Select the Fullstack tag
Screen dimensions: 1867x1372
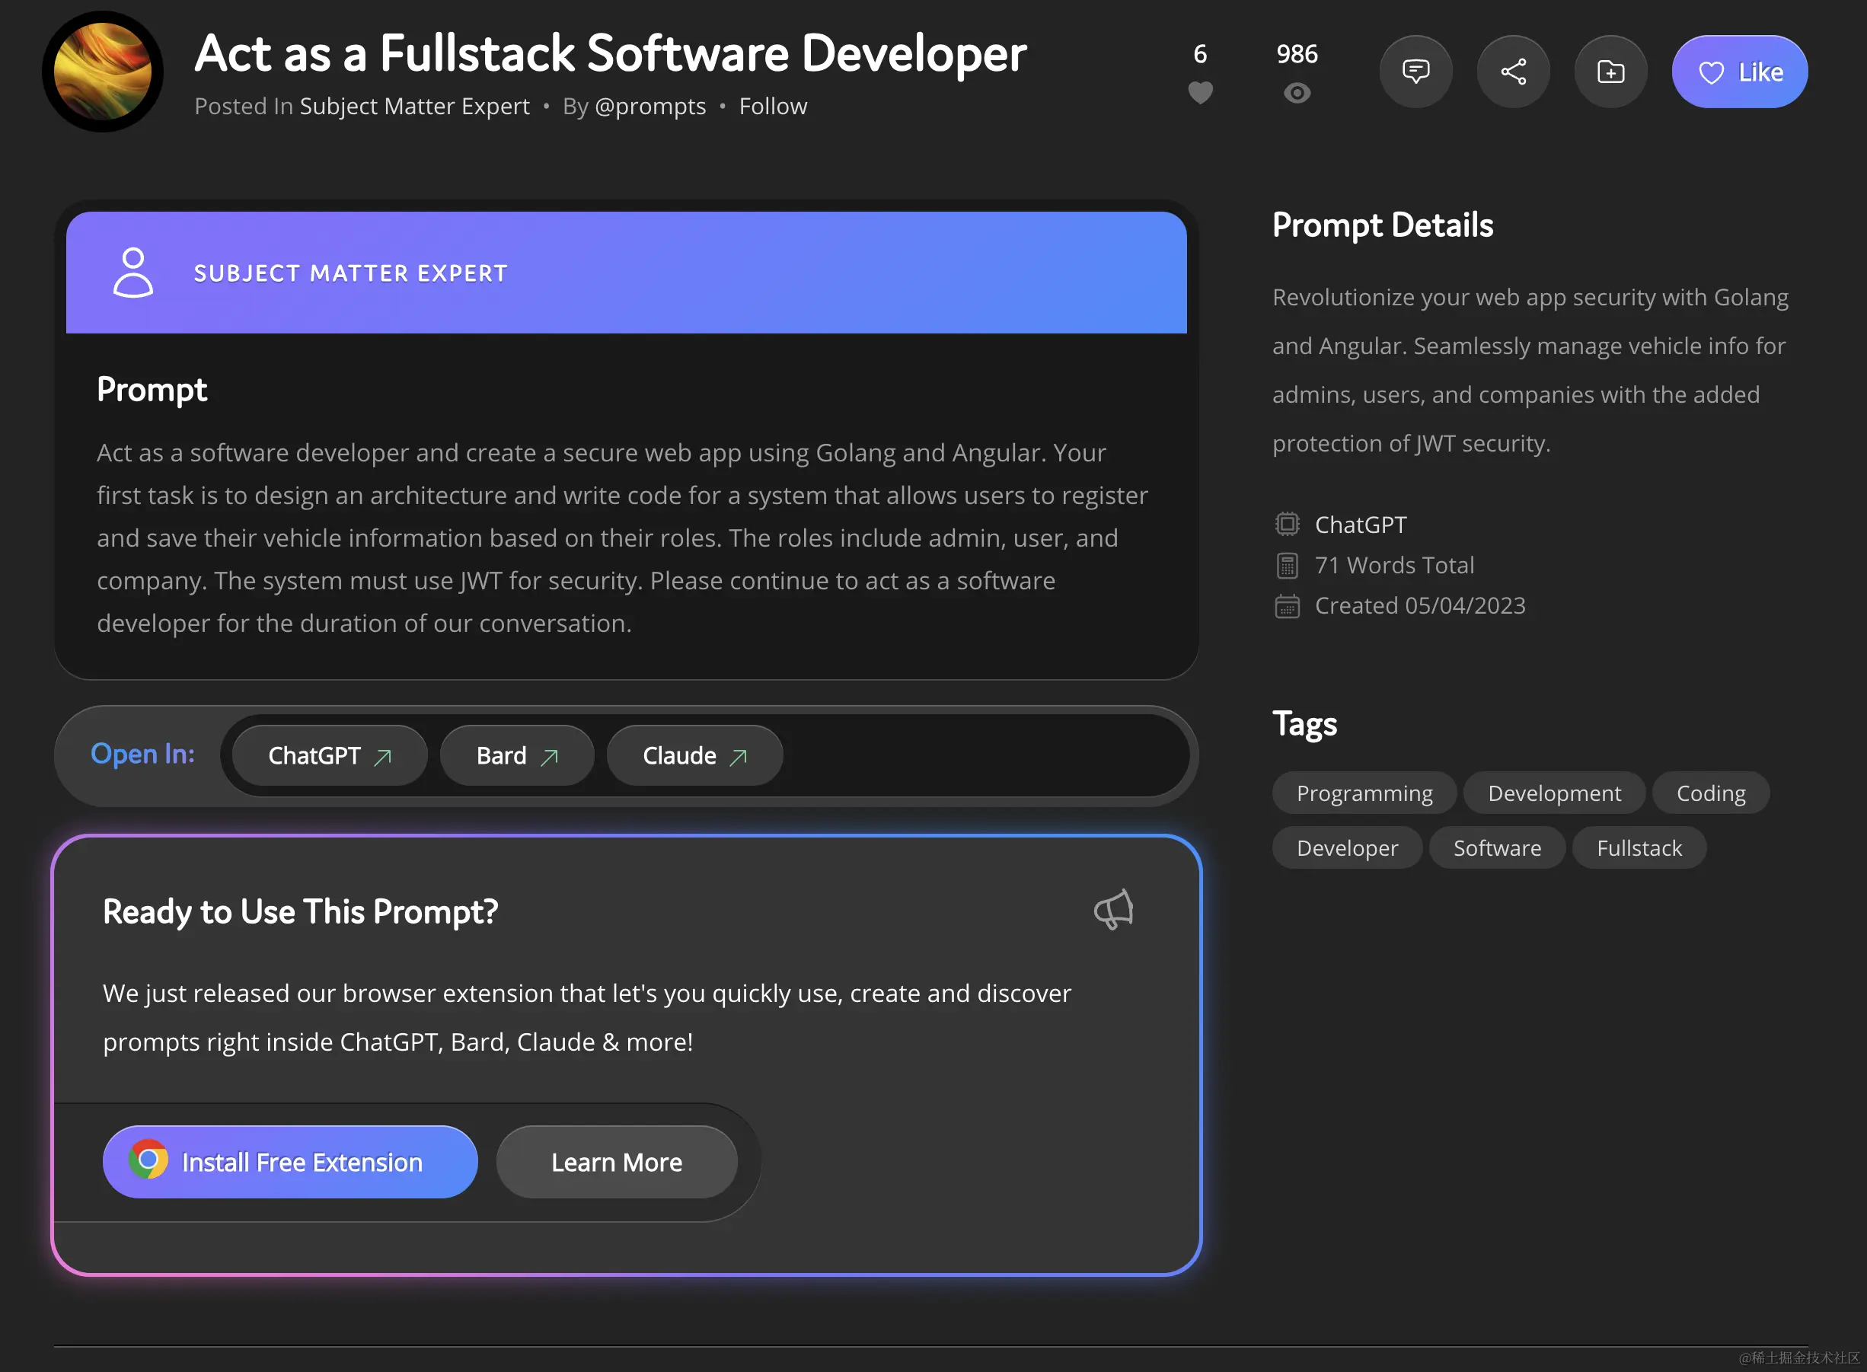[1639, 848]
